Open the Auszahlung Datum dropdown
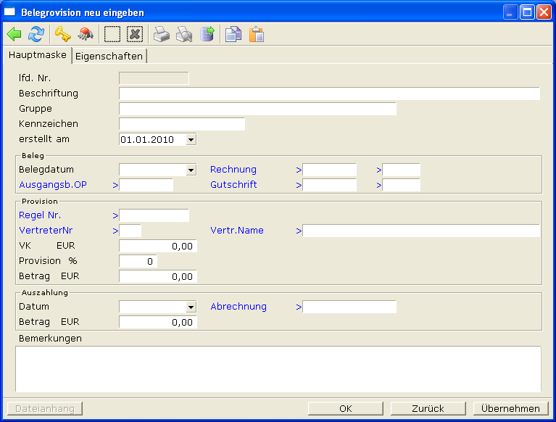This screenshot has height=422, width=556. point(191,307)
